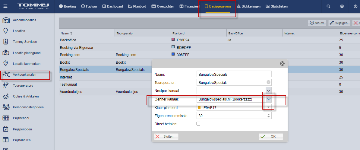Viewport: 360px width, 150px height.
Task: Click the Prijsperioden calendar icon
Action: point(6,129)
